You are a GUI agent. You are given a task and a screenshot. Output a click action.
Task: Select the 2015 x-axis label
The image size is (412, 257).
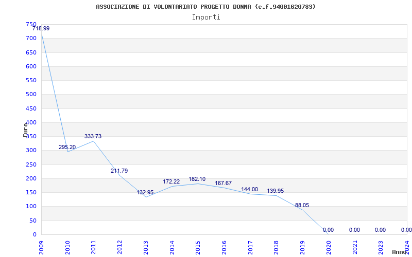click(x=198, y=247)
